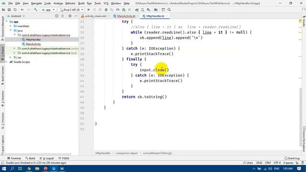Collapse the app module node
The image size is (306, 172).
(7, 21)
